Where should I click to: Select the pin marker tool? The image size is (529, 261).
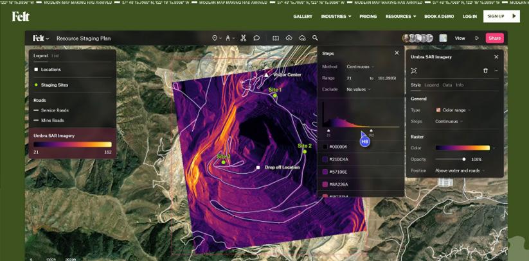coord(214,38)
